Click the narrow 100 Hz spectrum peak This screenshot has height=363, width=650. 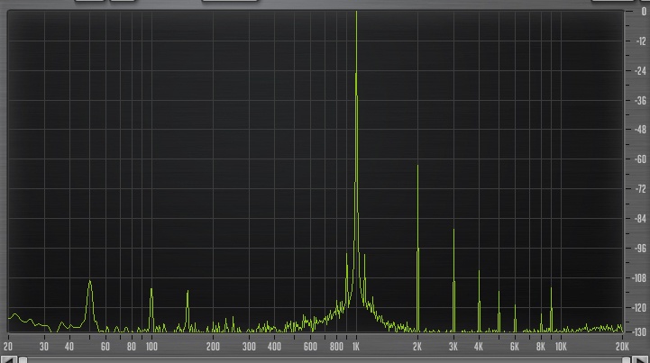pos(151,290)
